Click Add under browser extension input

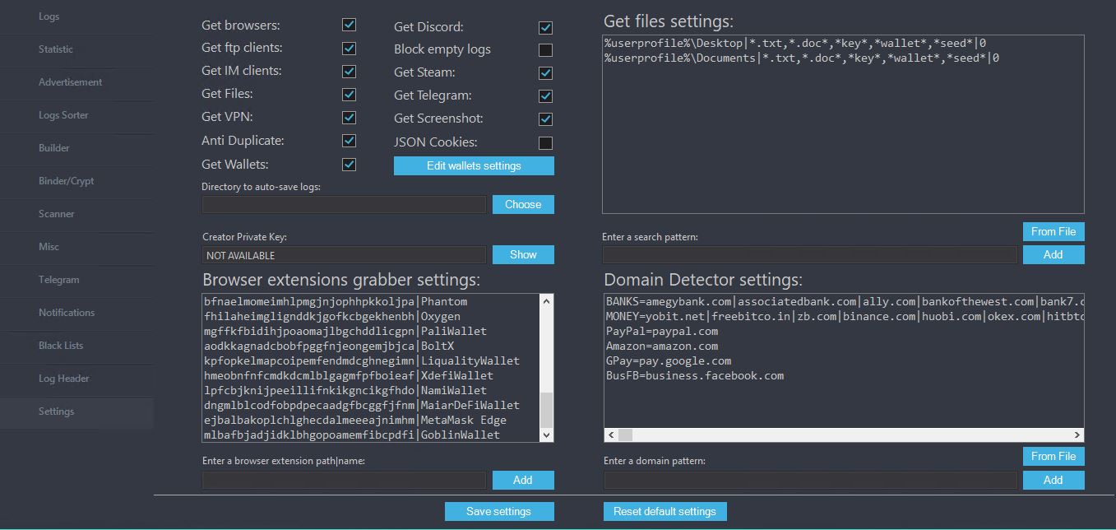(523, 480)
